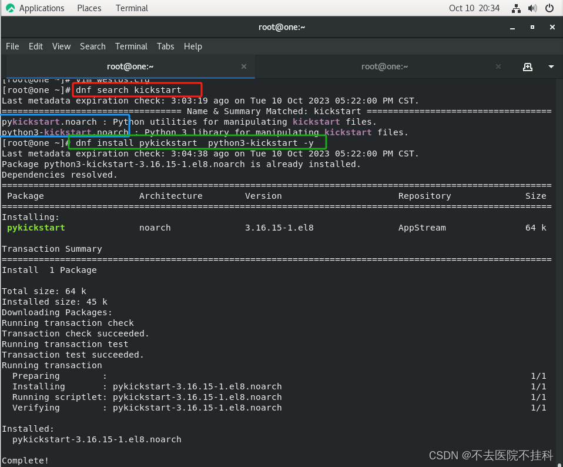The image size is (563, 467).
Task: Click the network topology icon in top panel
Action: point(516,8)
